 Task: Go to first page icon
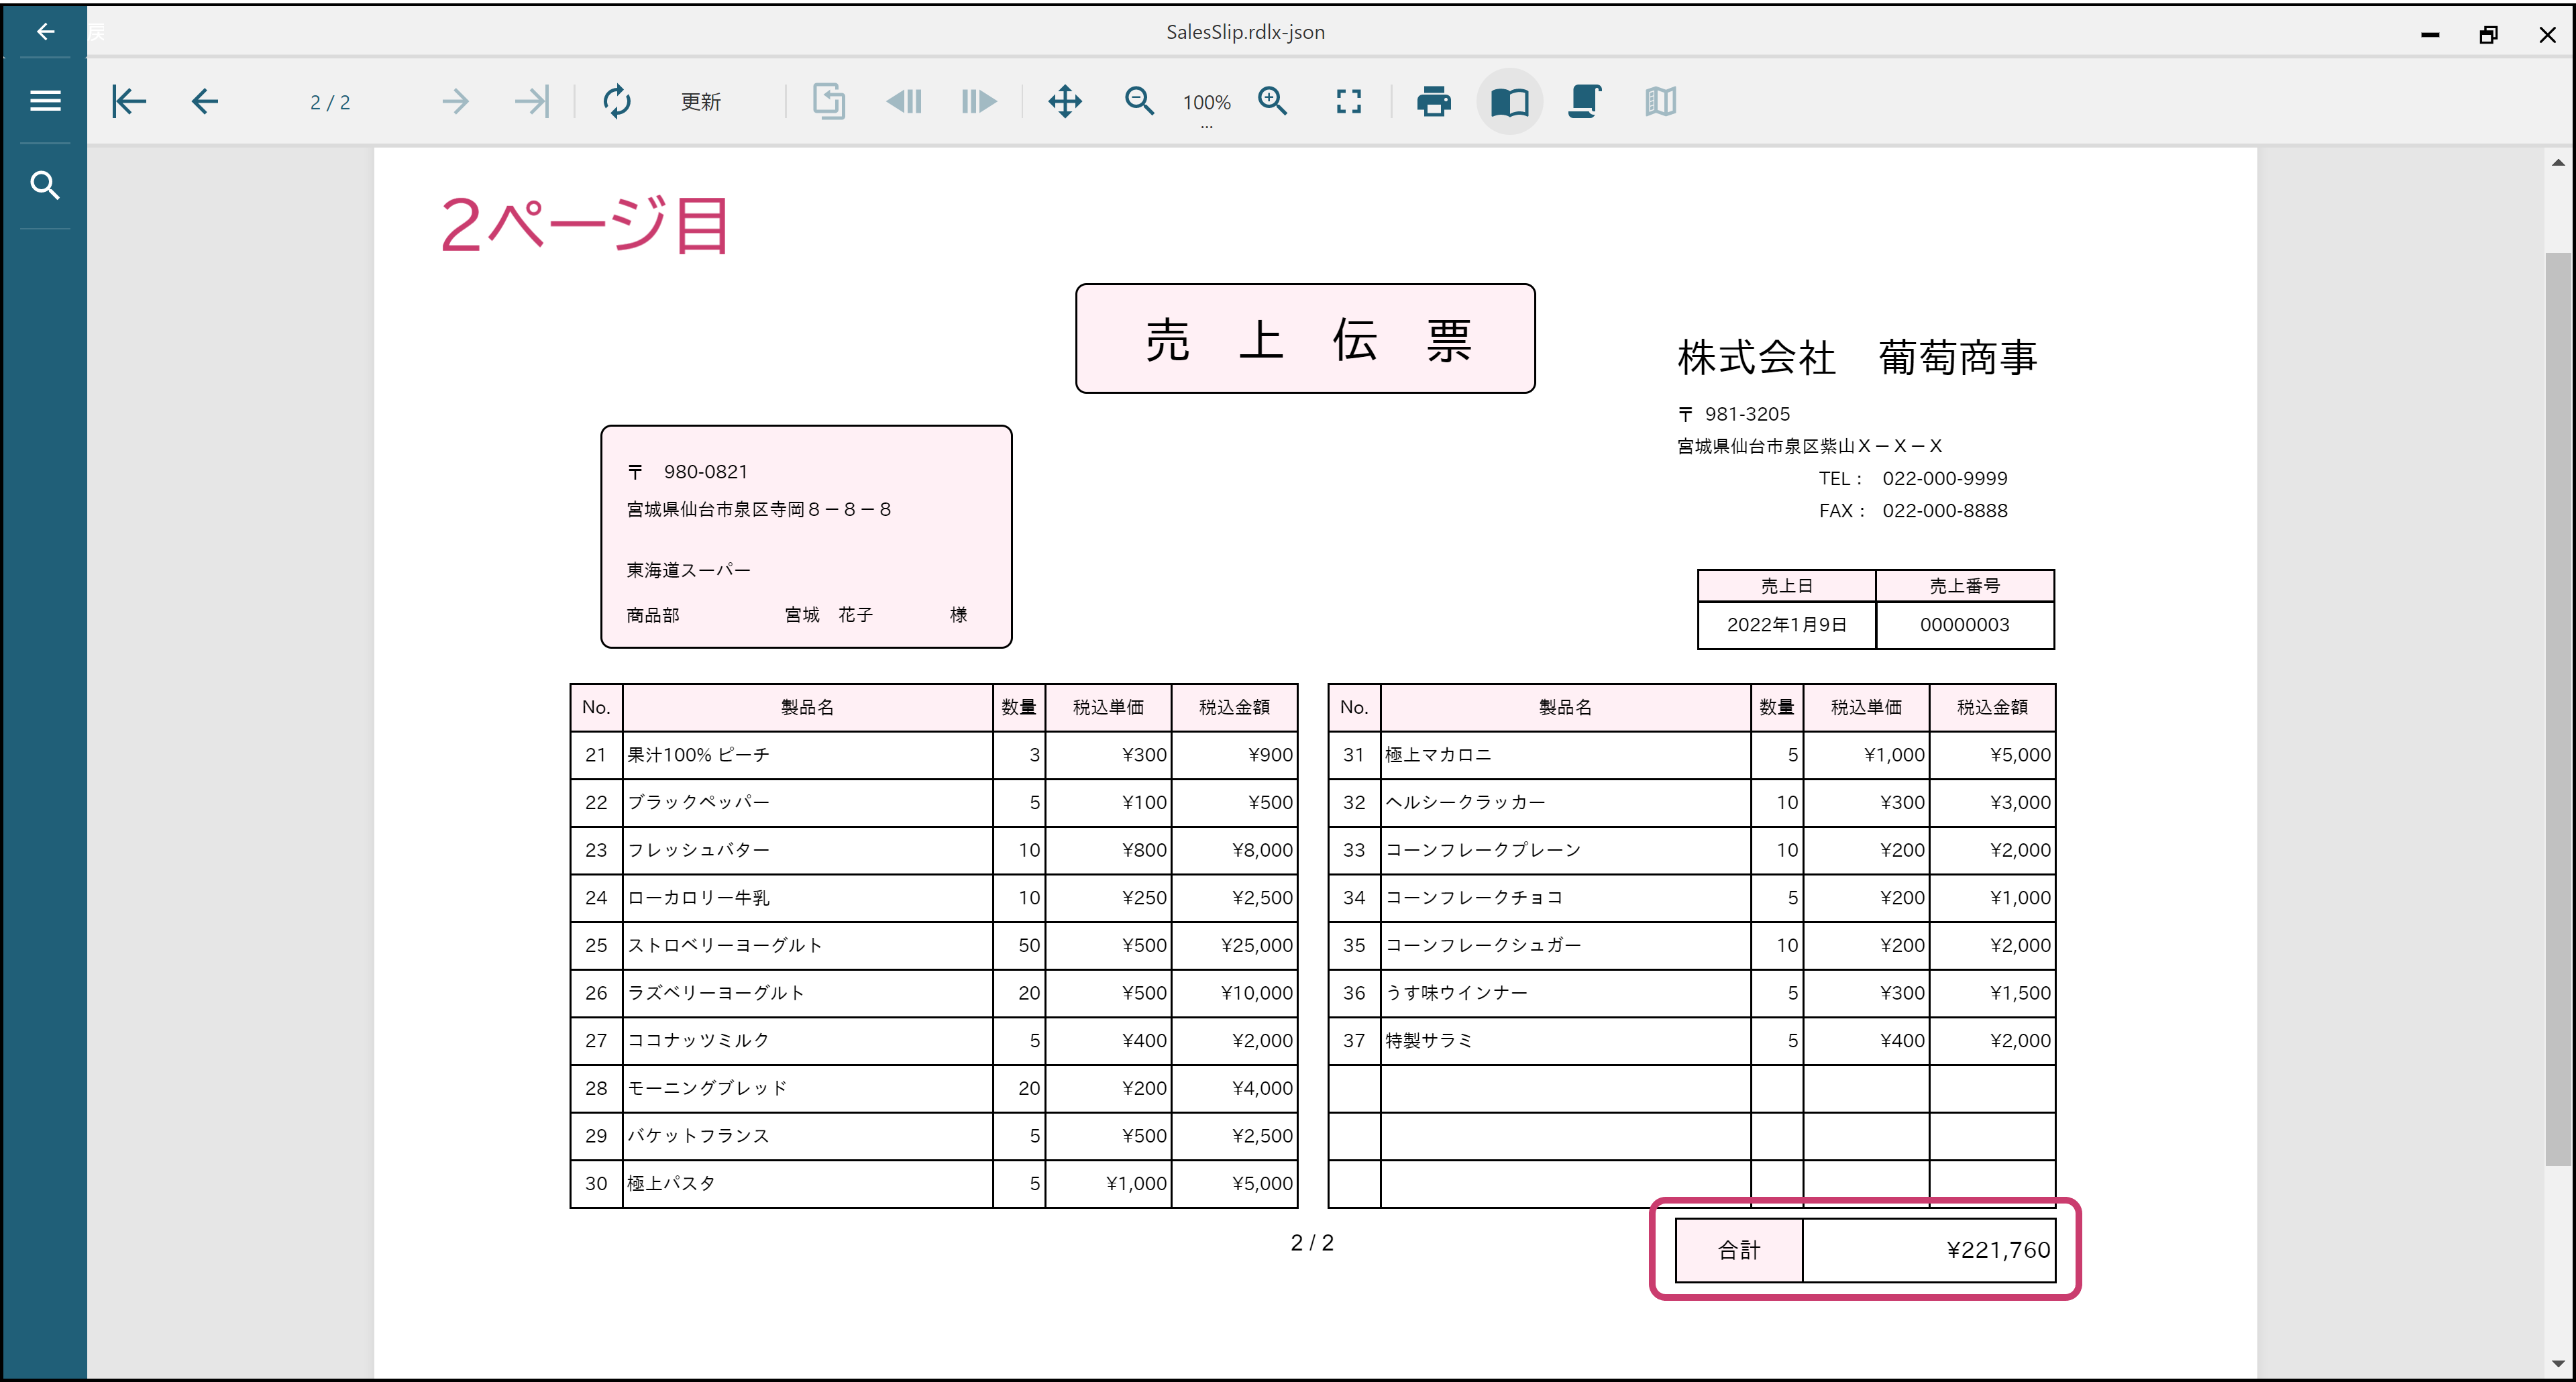click(x=129, y=101)
